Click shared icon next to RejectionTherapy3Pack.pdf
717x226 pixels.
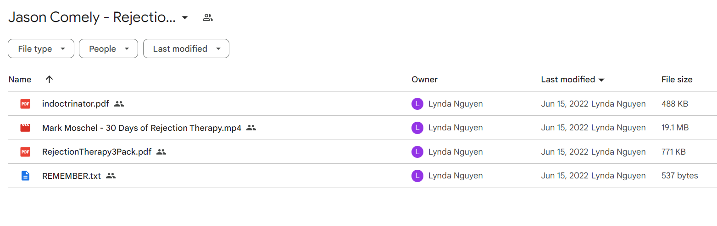[x=161, y=152]
